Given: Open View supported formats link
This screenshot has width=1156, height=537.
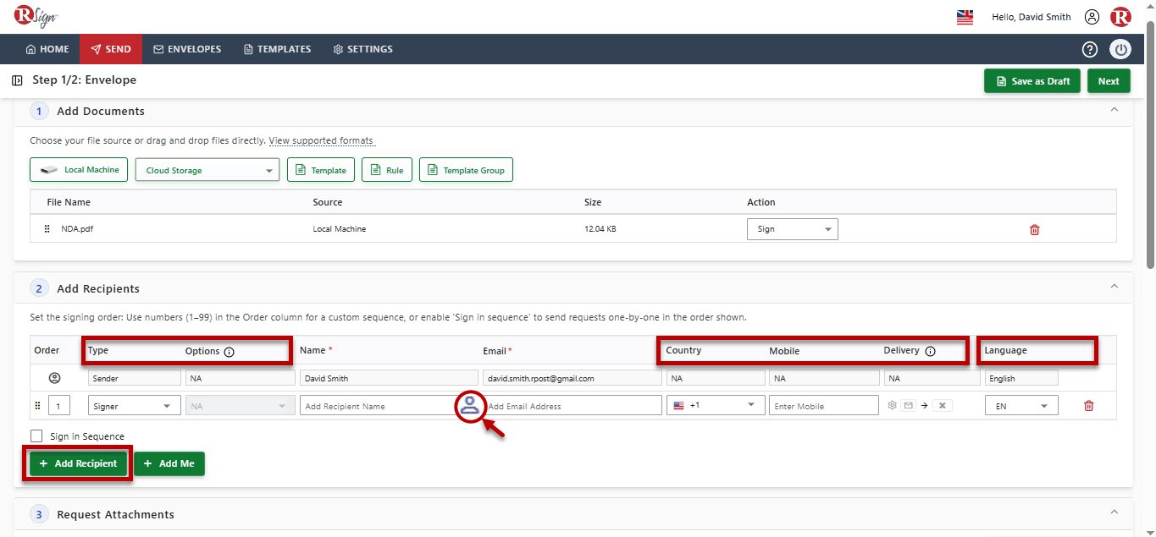Looking at the screenshot, I should [321, 140].
